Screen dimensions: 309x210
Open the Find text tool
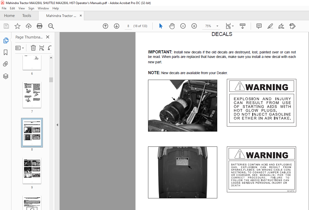pyautogui.click(x=51, y=26)
